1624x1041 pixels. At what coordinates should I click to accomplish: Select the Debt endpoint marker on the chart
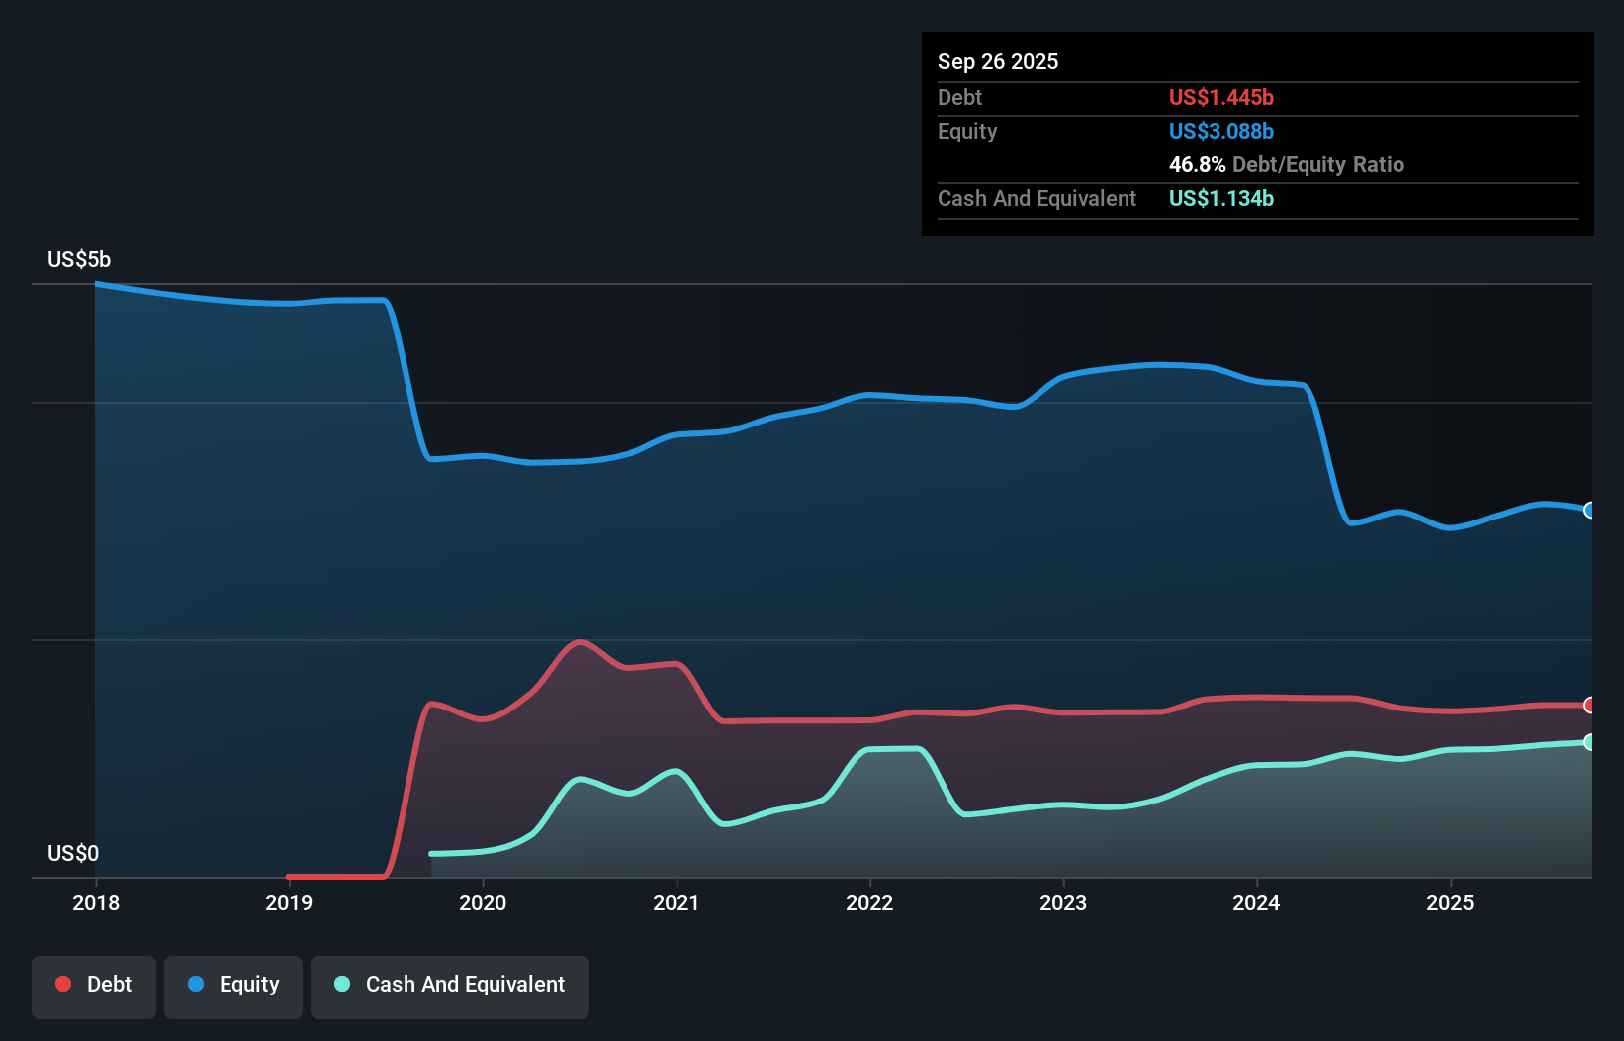pyautogui.click(x=1588, y=706)
